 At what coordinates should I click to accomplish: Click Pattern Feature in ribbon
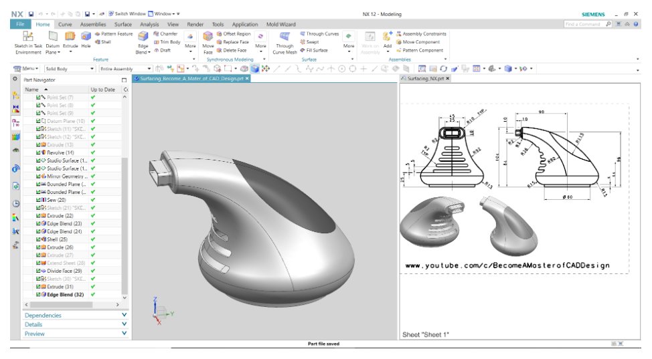[x=114, y=33]
